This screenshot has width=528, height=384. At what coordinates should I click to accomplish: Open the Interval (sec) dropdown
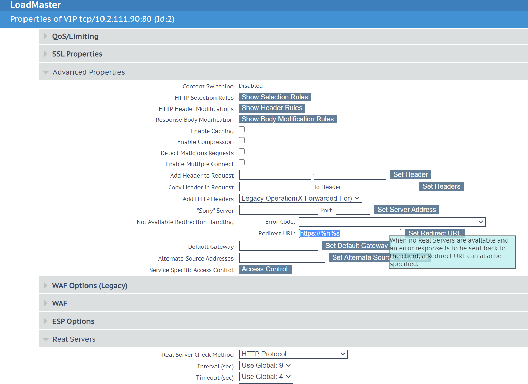tap(266, 365)
